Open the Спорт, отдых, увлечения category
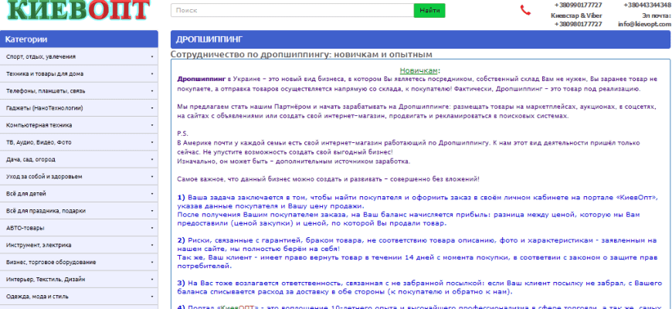Viewport: 672px width, 309px height. click(x=79, y=56)
